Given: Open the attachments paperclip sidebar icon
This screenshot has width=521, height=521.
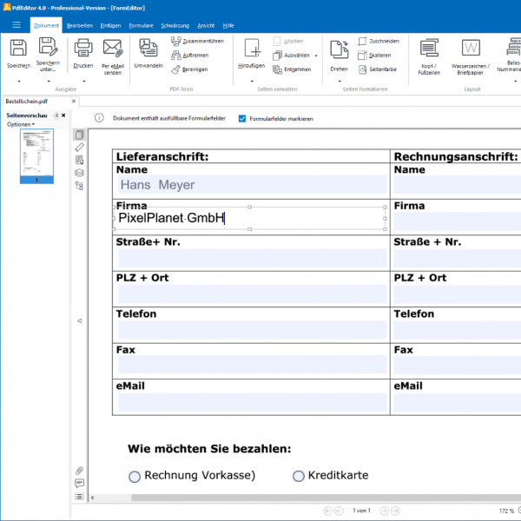Looking at the screenshot, I should (79, 471).
